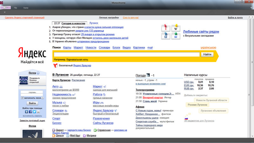The height and width of the screenshot is (143, 254).
Task: Click the Yandex Browser logo icon
Action: click(56, 65)
